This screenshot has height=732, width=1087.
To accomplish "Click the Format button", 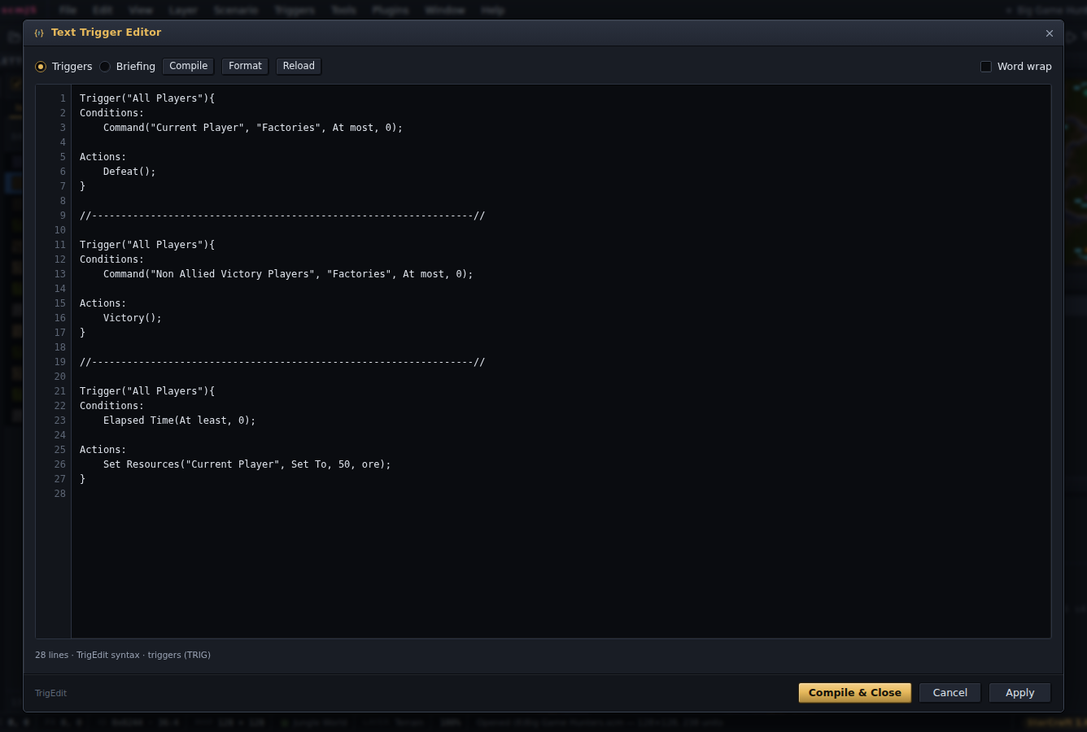I will tap(245, 67).
